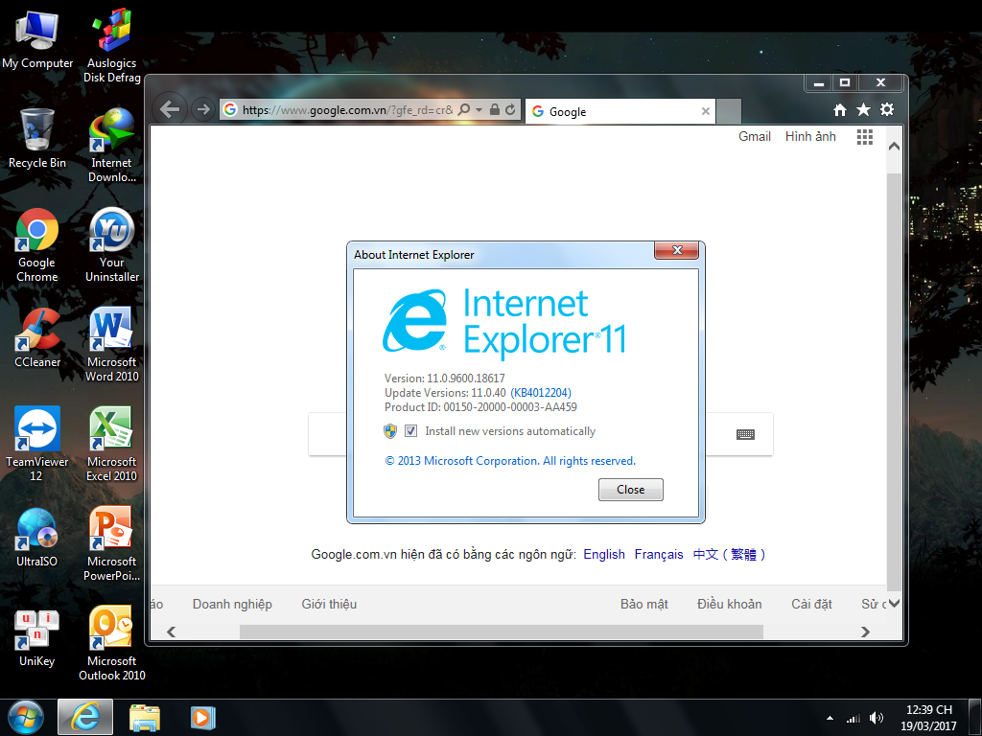Screen dimensions: 982x736
Task: Close the Google tab
Action: pyautogui.click(x=706, y=111)
